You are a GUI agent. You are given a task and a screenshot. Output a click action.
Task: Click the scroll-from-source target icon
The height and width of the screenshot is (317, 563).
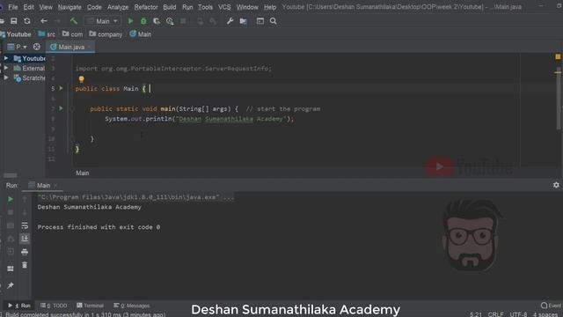tap(37, 47)
